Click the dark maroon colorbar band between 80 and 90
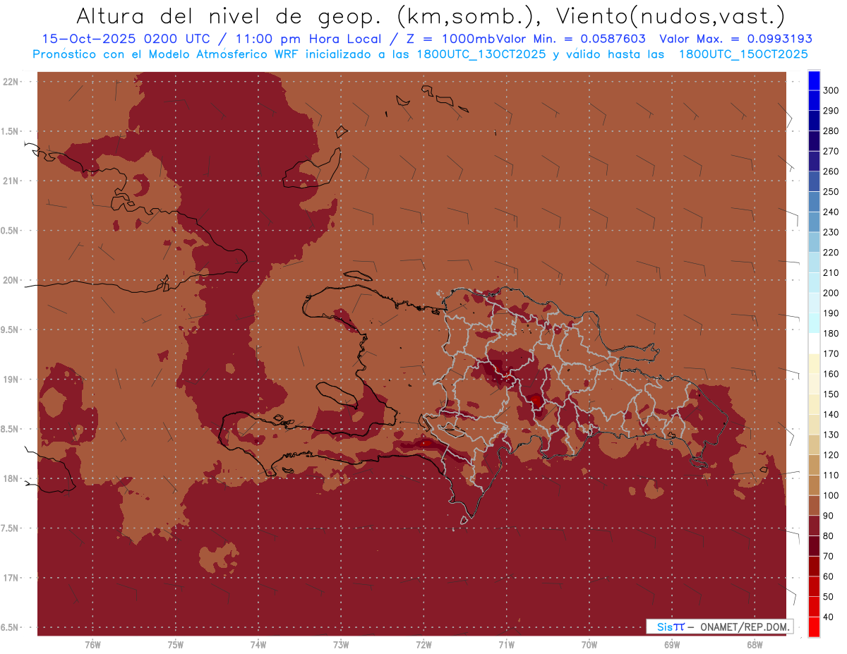 pos(814,526)
